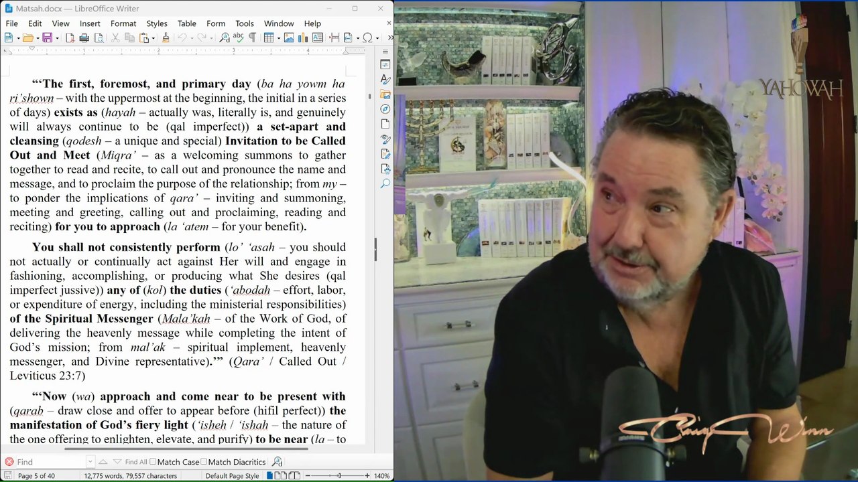This screenshot has width=858, height=482.
Task: Insert a special character (omega icon)
Action: pos(367,37)
